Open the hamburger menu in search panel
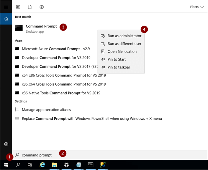The image size is (208, 170). tap(6, 7)
